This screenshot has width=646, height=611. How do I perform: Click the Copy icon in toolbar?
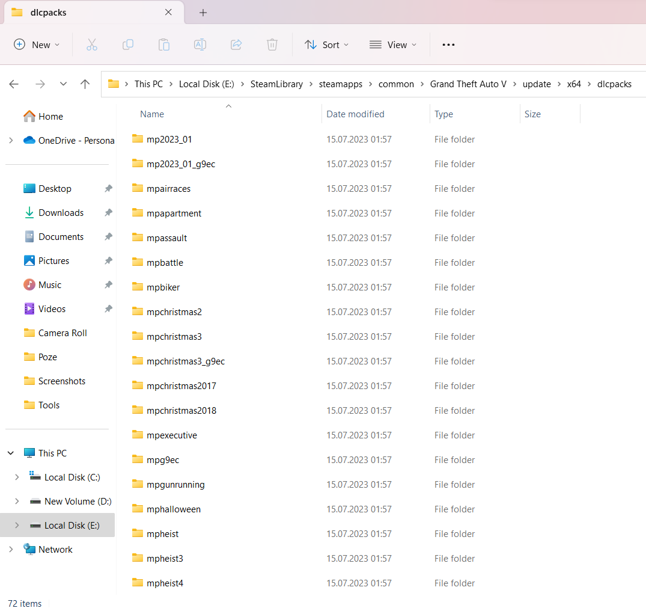(x=128, y=45)
